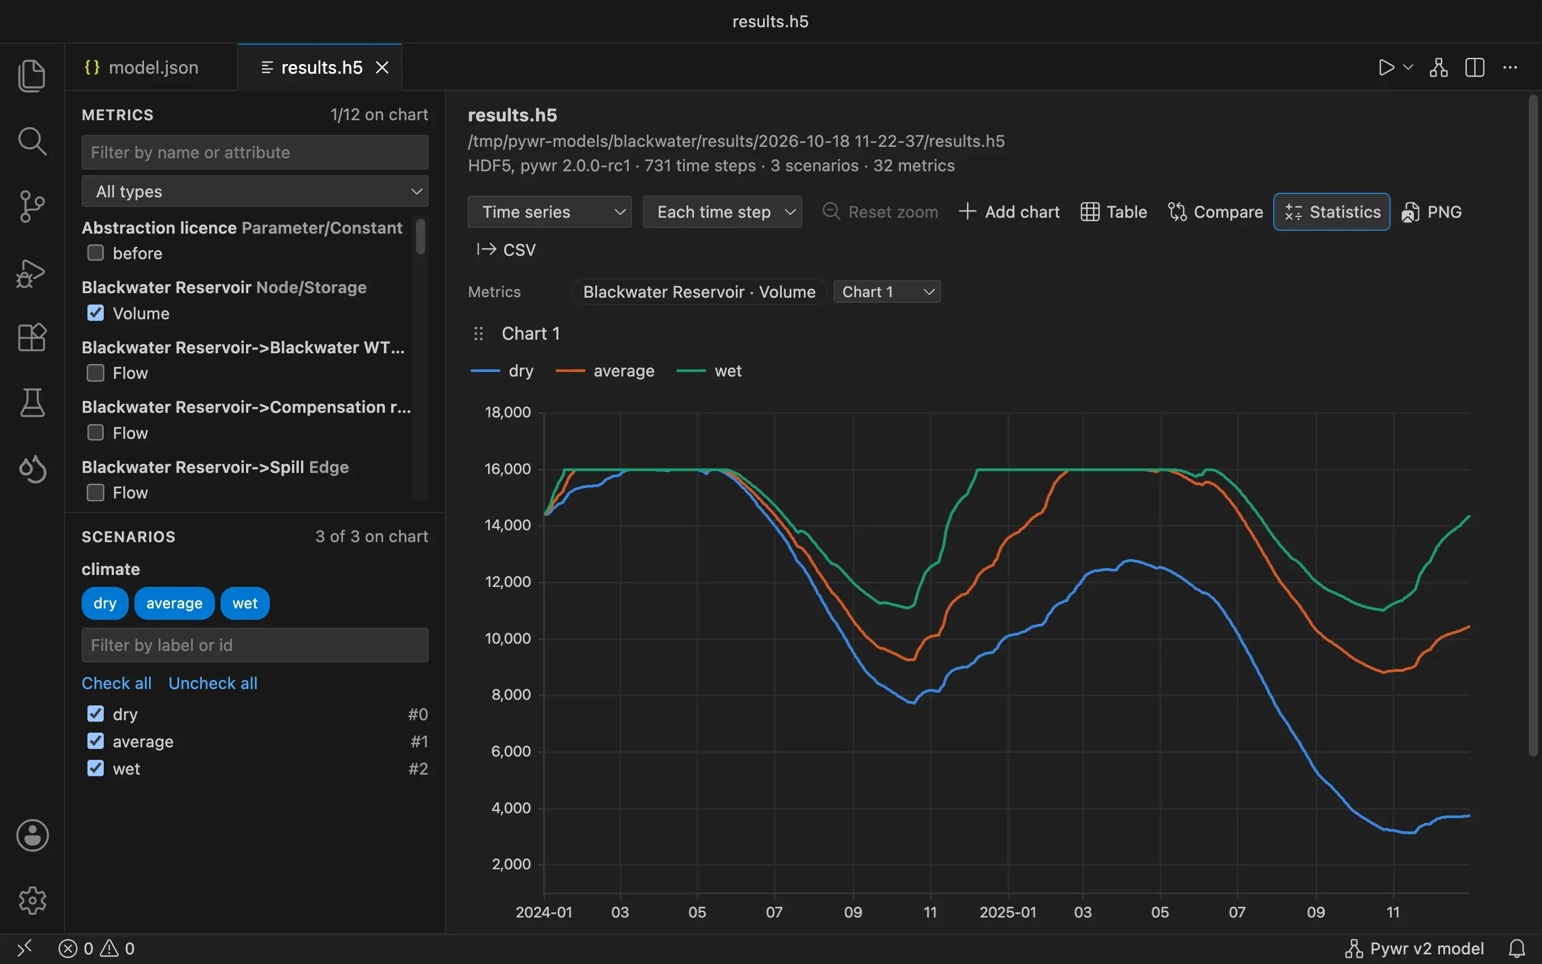The image size is (1542, 964).
Task: Open the All types dropdown
Action: click(x=255, y=191)
